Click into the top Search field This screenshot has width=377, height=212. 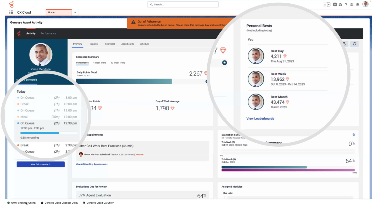[183, 4]
